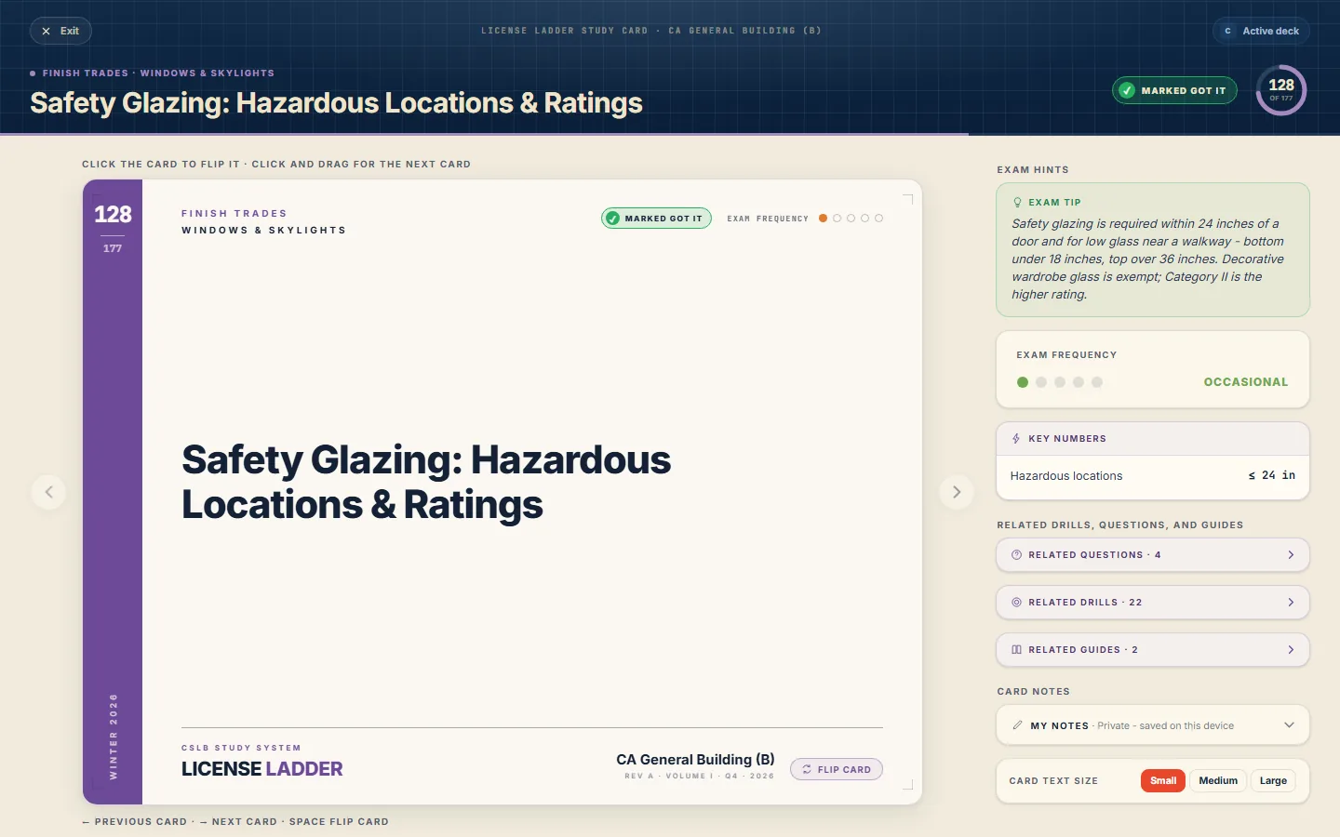Exit the study card view

point(60,31)
